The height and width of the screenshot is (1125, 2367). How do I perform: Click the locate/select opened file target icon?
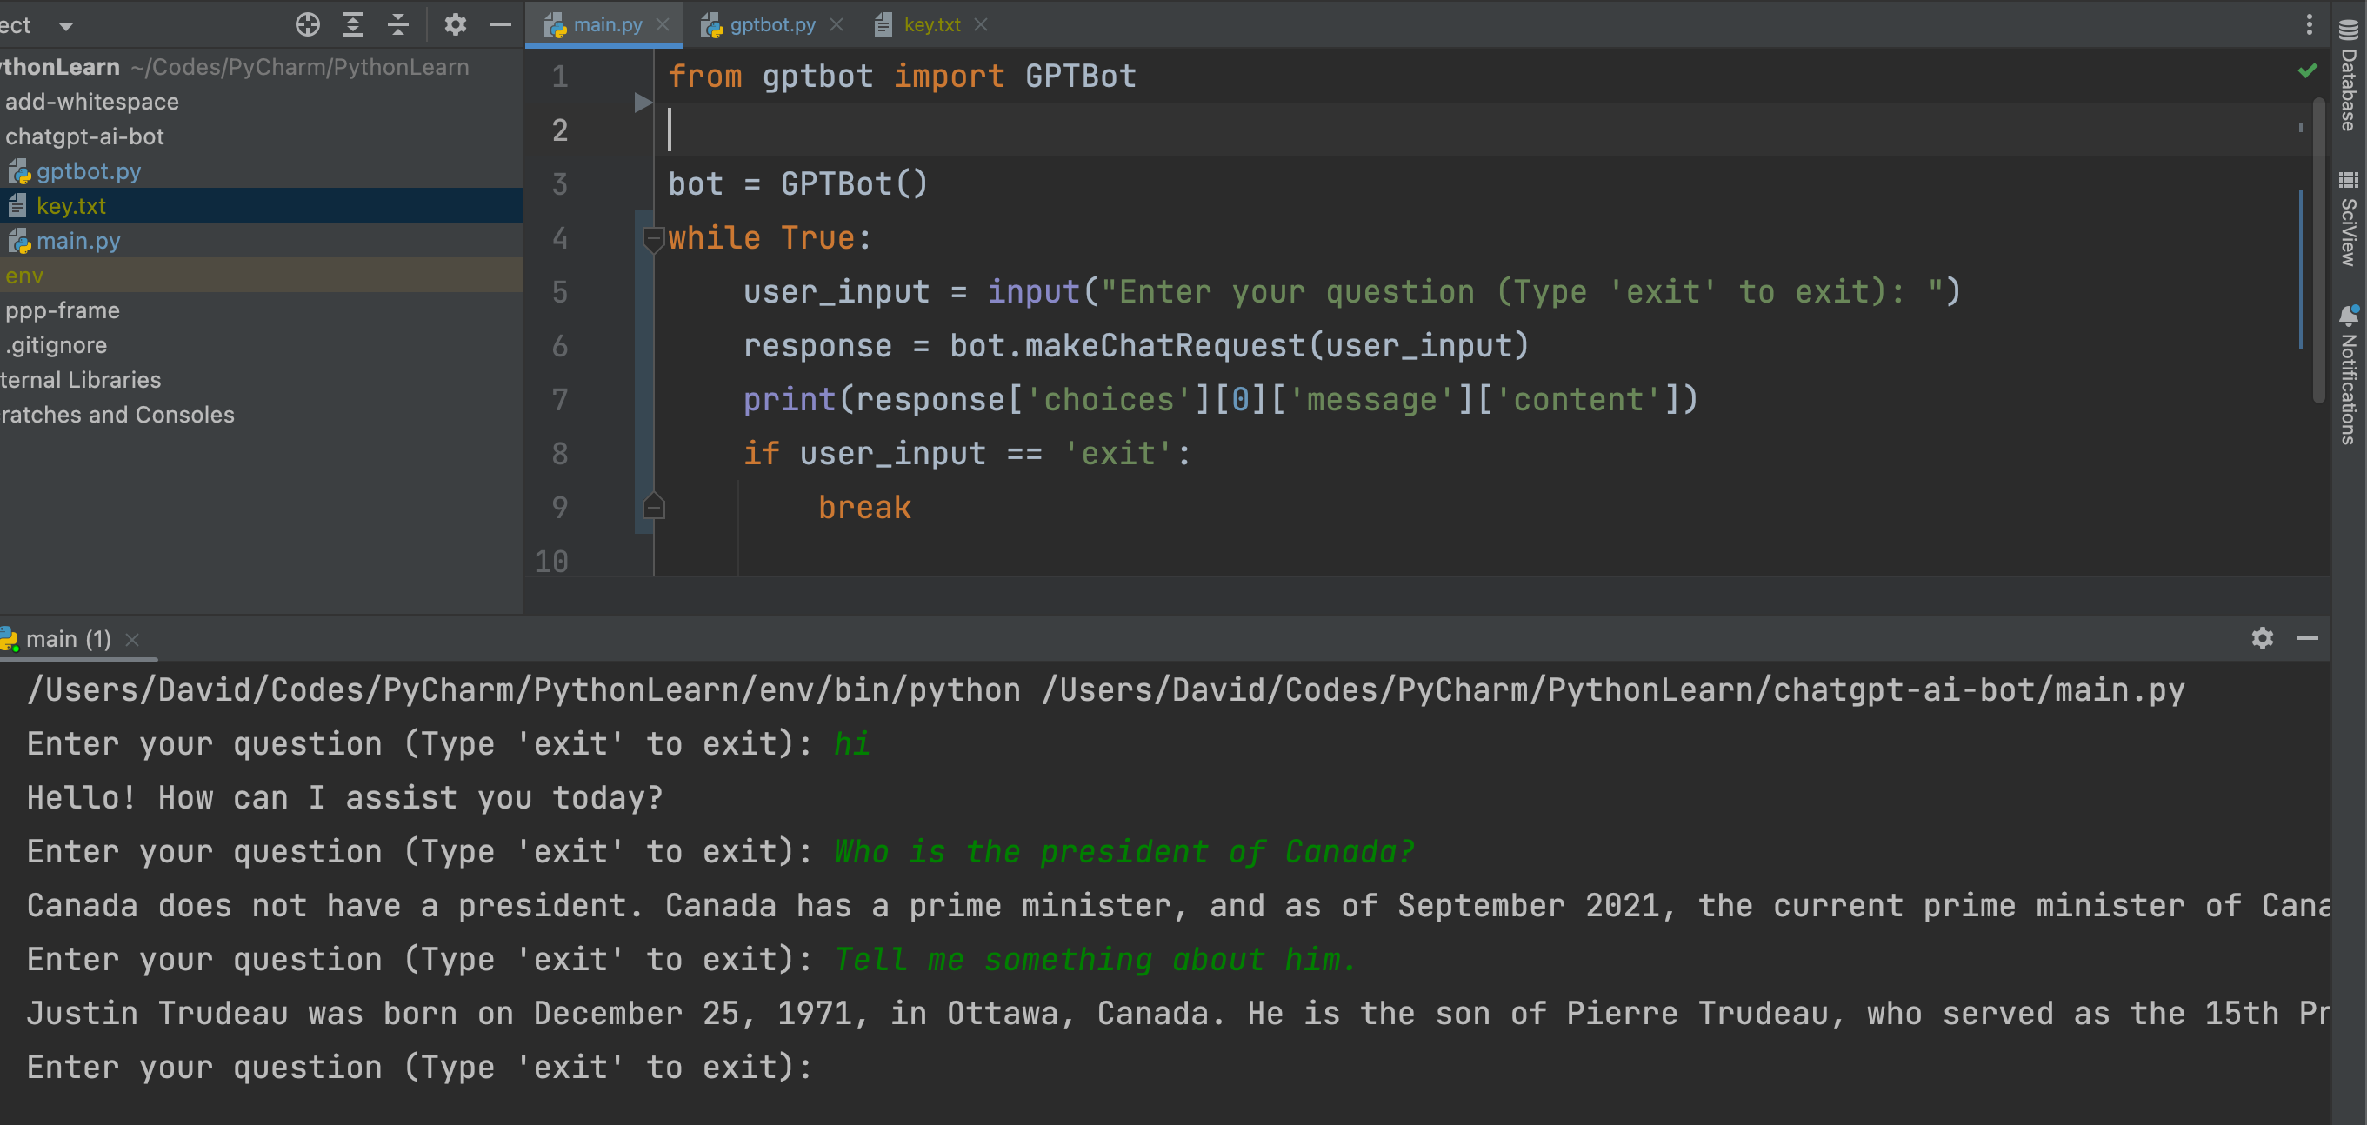point(308,25)
